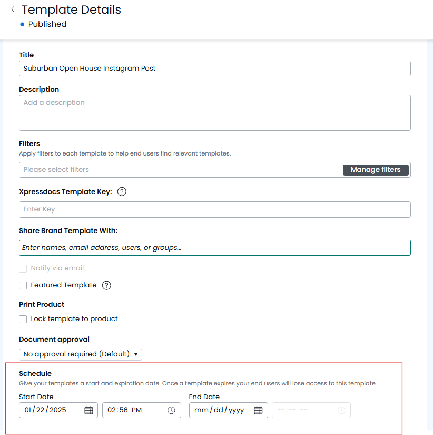
Task: Toggle the Notify via email checkbox
Action: [23, 268]
